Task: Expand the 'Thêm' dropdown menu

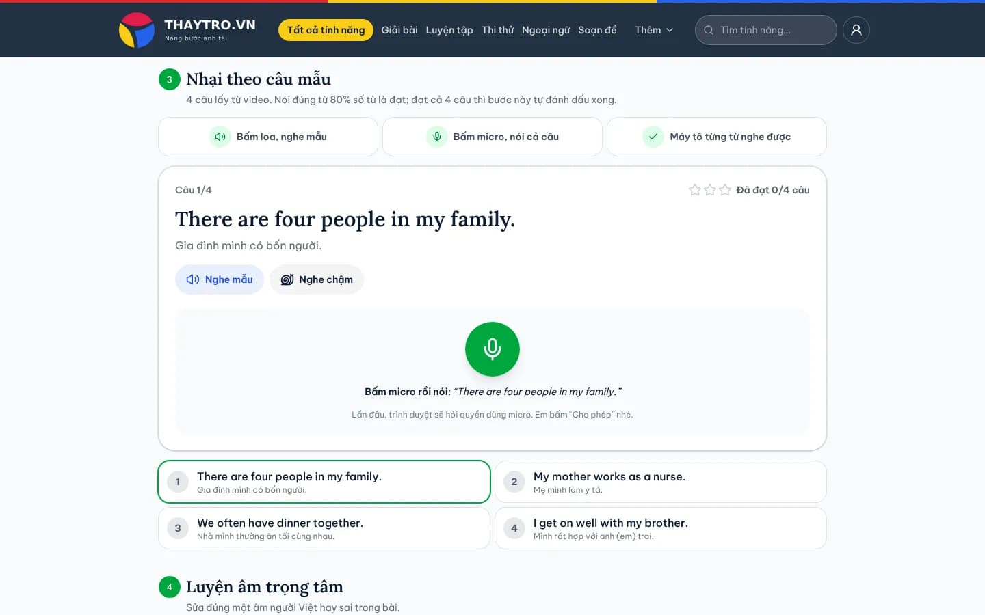Action: click(654, 30)
